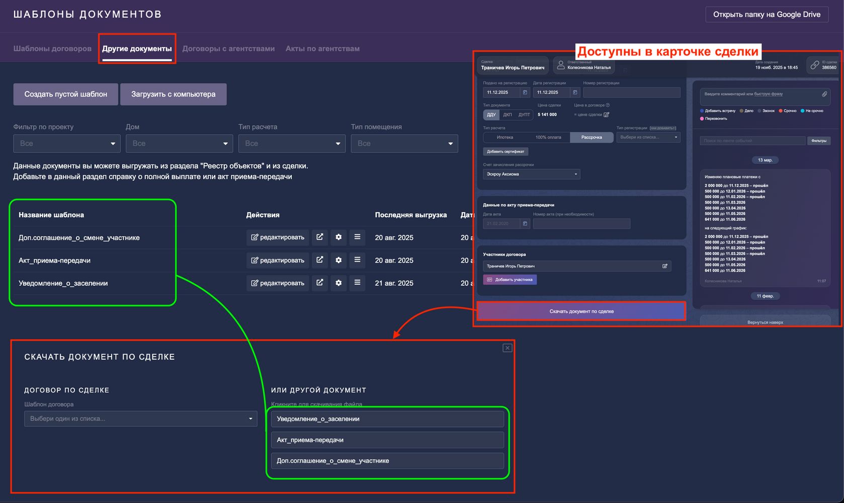Click Создать пустой шаблон button

click(66, 94)
